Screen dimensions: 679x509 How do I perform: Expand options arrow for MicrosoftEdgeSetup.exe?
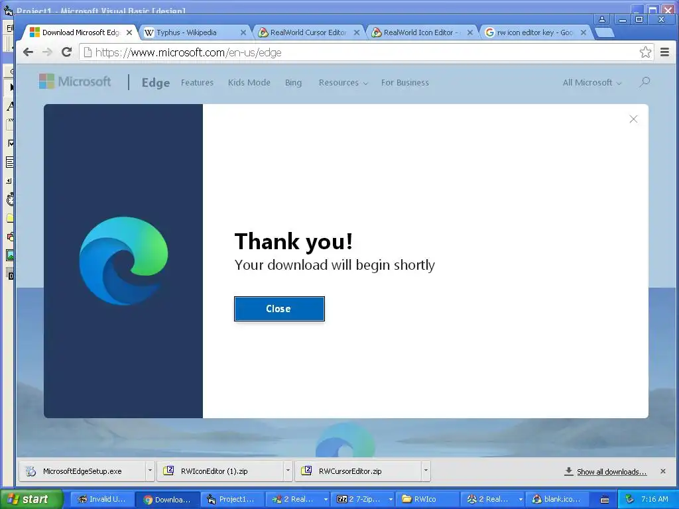[x=150, y=471]
